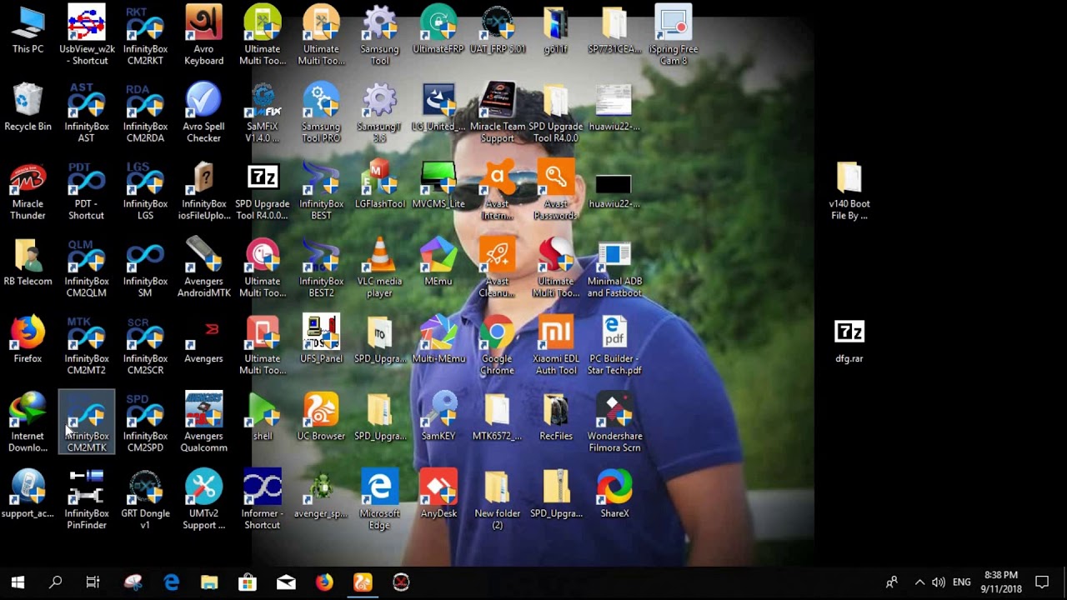
Task: Click the taskbar search icon
Action: click(55, 582)
